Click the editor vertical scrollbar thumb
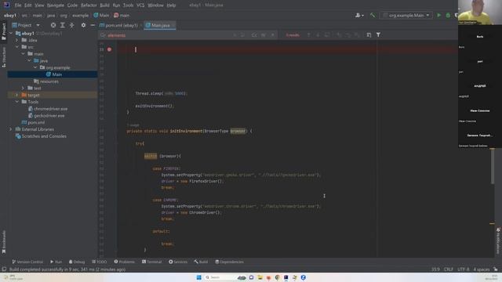The width and height of the screenshot is (502, 282). click(492, 166)
